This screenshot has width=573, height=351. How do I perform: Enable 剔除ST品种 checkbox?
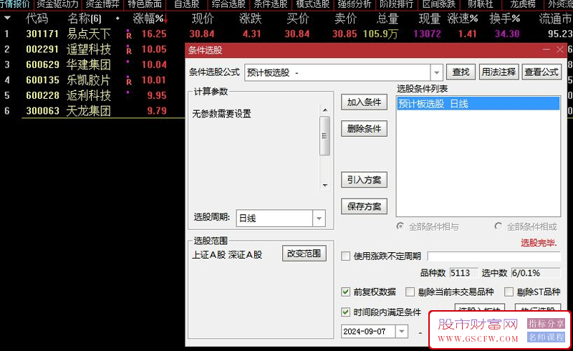[x=509, y=292]
